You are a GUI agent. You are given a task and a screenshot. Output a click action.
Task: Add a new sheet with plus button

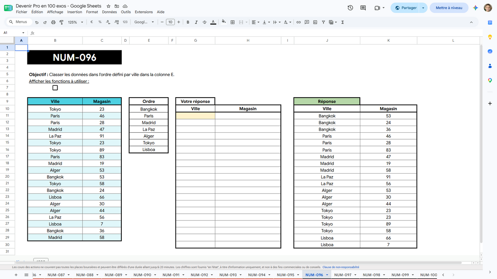pyautogui.click(x=16, y=275)
